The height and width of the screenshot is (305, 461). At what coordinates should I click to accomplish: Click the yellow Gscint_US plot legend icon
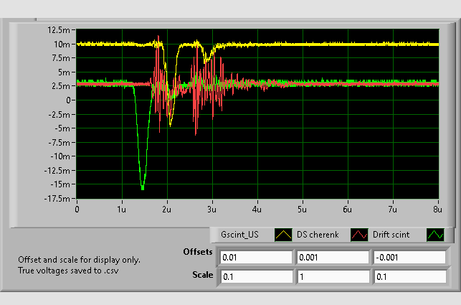pyautogui.click(x=285, y=235)
